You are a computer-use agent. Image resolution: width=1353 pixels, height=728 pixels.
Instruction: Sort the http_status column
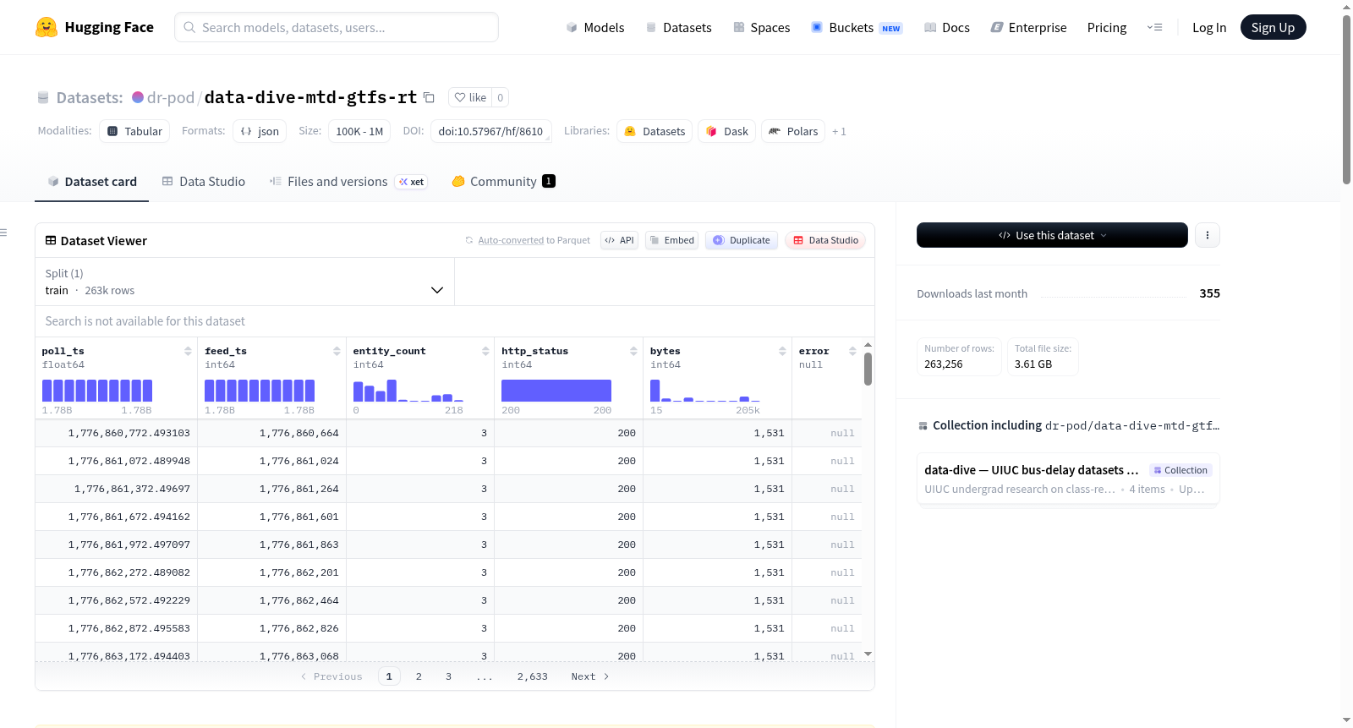click(633, 351)
